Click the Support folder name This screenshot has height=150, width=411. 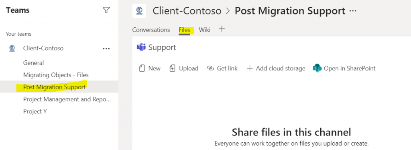pyautogui.click(x=162, y=47)
